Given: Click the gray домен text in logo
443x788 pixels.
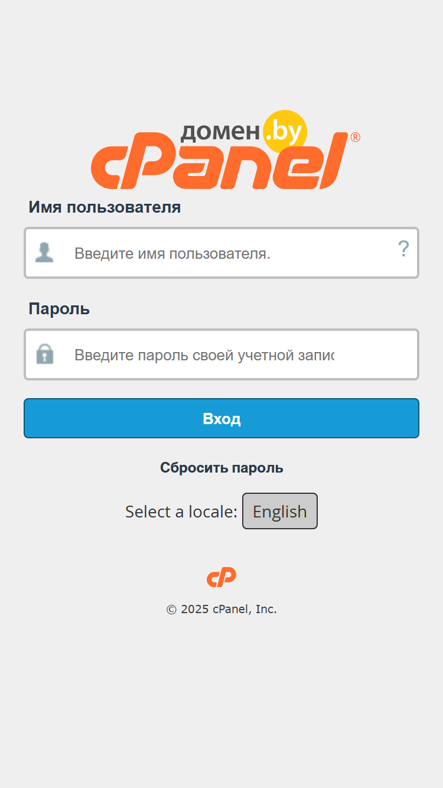Looking at the screenshot, I should point(220,131).
